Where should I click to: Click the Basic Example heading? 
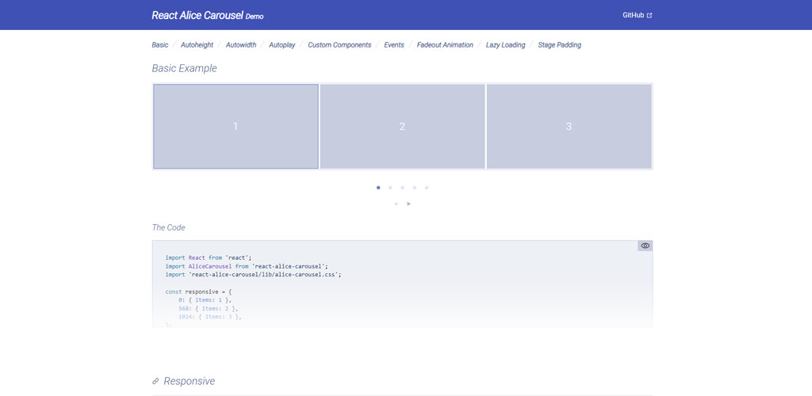click(184, 68)
